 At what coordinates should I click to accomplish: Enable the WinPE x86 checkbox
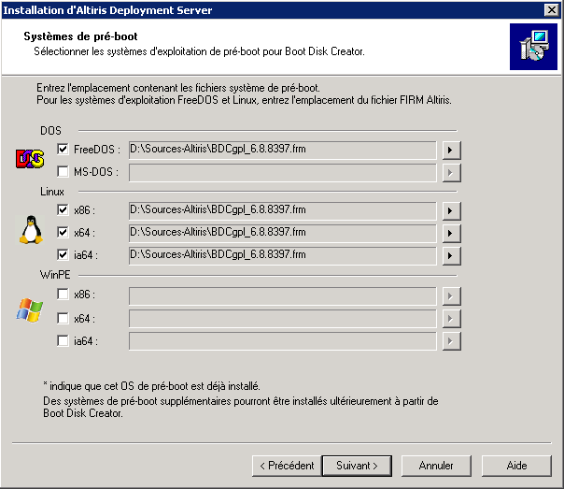[63, 295]
